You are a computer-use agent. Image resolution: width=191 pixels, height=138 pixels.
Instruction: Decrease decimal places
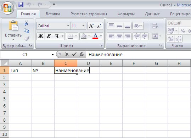[x=179, y=39]
